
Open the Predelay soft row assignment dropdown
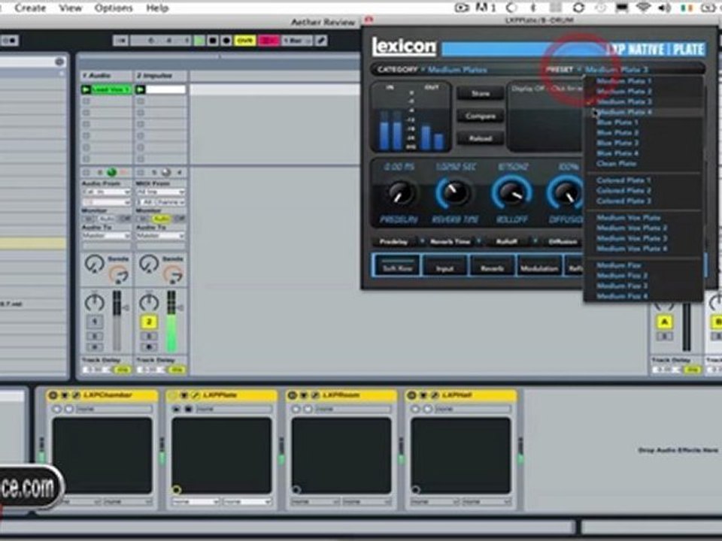coord(422,241)
